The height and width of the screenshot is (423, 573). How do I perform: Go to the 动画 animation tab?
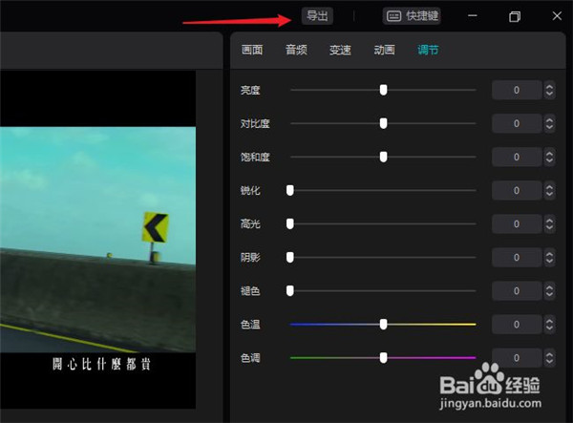384,51
